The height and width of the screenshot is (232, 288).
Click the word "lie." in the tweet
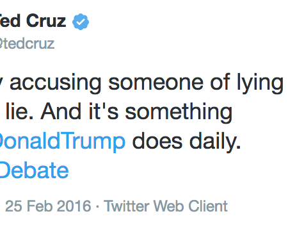pos(19,112)
